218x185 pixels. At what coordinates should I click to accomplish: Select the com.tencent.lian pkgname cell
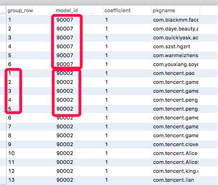click(173, 180)
